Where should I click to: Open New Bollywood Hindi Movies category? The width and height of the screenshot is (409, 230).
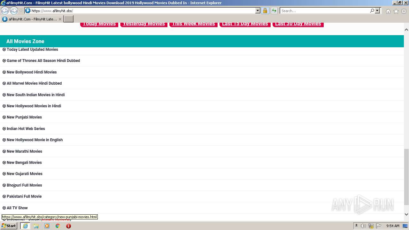pos(32,72)
